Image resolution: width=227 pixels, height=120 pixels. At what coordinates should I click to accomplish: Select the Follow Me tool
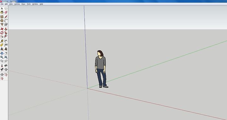[x=6, y=33]
